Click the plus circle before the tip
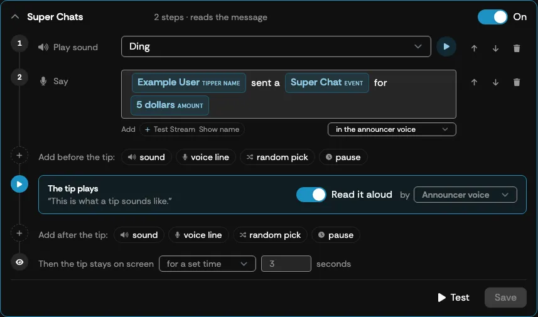Screen dimensions: 538x317 [x=19, y=156]
